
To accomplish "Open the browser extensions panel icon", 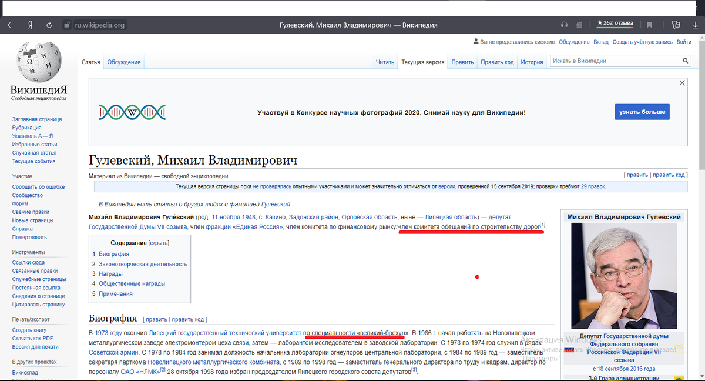I will (676, 25).
